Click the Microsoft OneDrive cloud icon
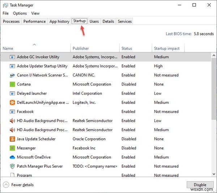Image resolution: width=217 pixels, height=193 pixels. tap(12, 157)
